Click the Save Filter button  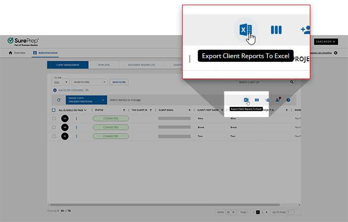coord(119,82)
